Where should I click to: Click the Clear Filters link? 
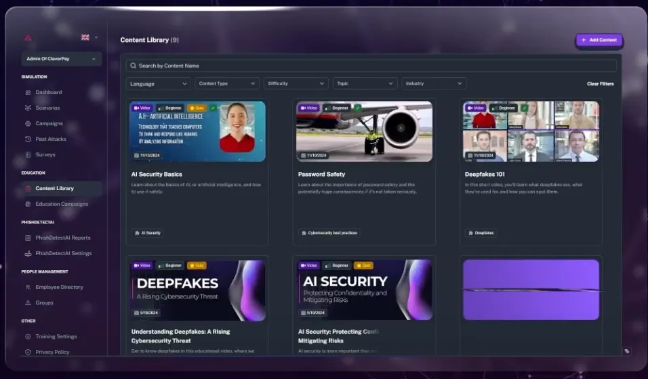point(600,84)
